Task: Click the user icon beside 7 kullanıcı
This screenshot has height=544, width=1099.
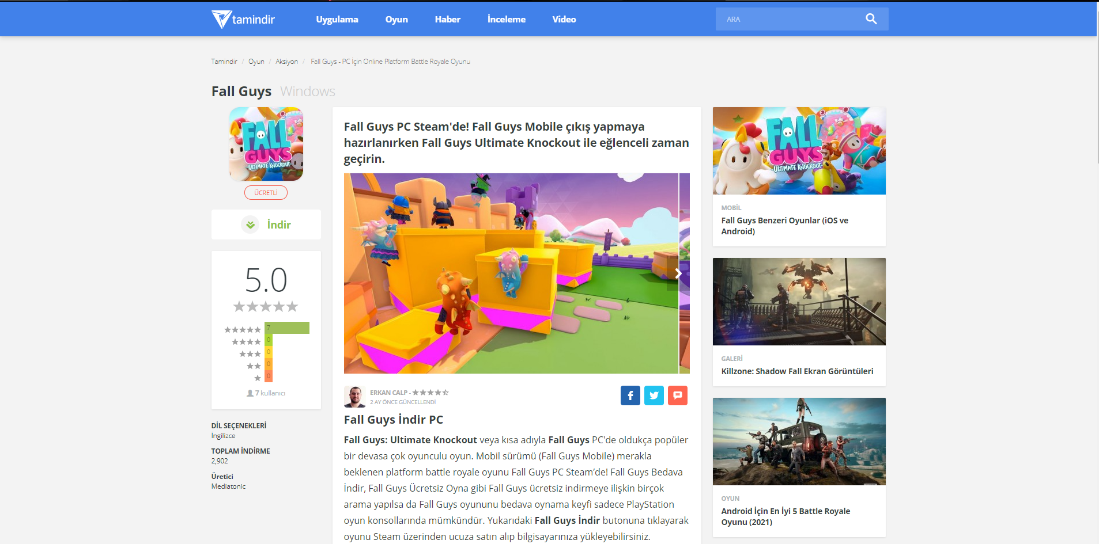Action: [x=250, y=393]
